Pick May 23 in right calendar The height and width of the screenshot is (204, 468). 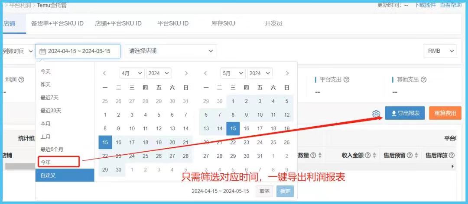(247, 142)
